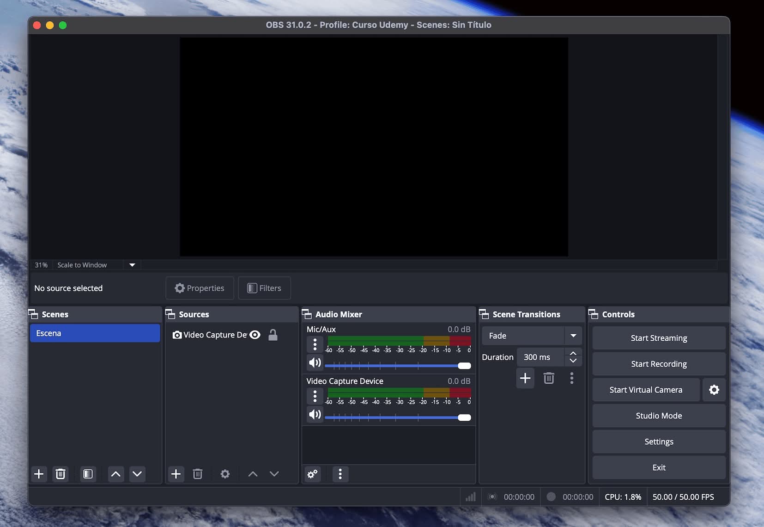Open Virtual Camera settings gear
The image size is (764, 527).
pos(714,390)
